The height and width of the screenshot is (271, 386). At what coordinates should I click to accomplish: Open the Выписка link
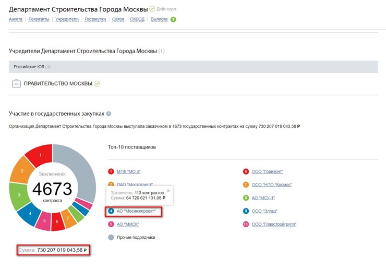[159, 19]
